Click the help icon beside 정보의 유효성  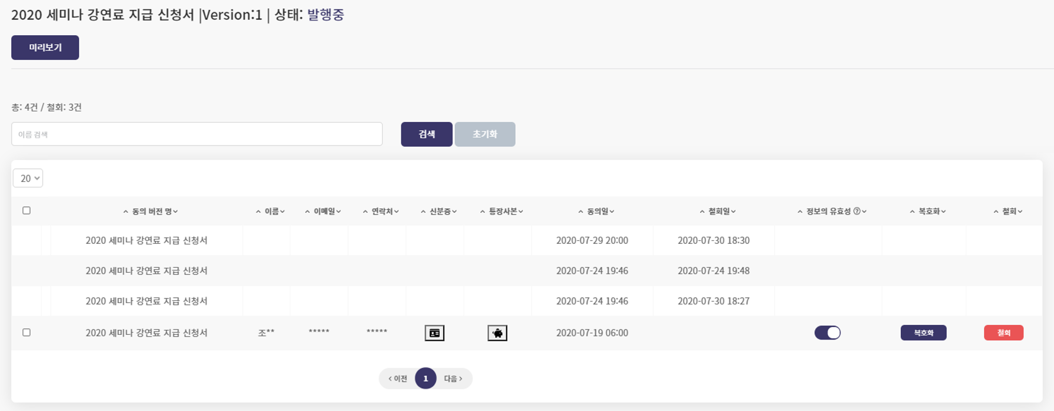[x=857, y=212]
